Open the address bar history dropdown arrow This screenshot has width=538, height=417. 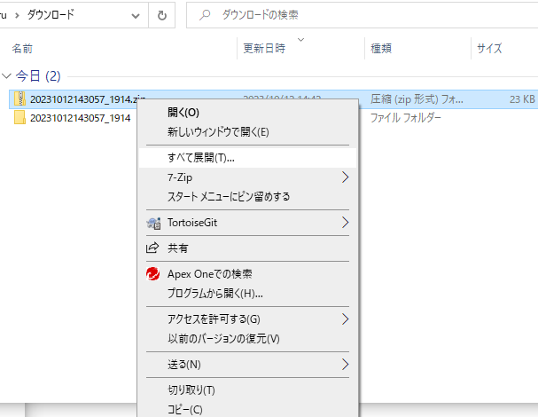click(135, 15)
